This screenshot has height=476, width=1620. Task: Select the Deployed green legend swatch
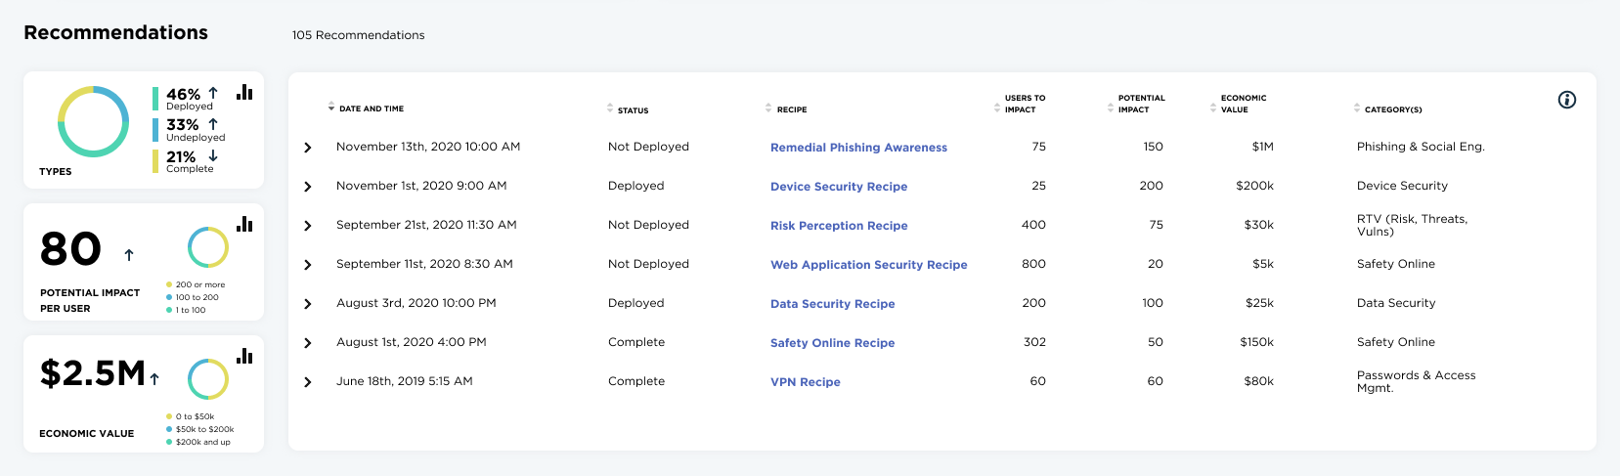pos(155,99)
